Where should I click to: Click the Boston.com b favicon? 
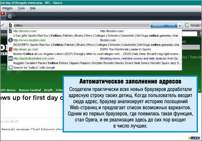pos(10,40)
